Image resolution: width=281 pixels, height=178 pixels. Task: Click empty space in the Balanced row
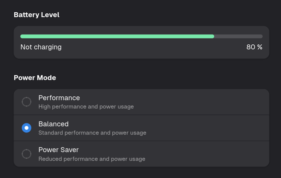pos(204,128)
